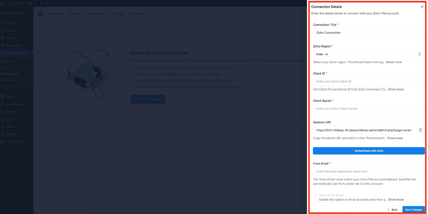Viewport: 428px width, 214px height.
Task: Focus the Client Secret input field
Action: coord(369,108)
